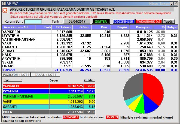Image resolution: width=180 pixels, height=124 pixels.
Task: Click the red 15:29:53 time label
Action: click(112, 117)
